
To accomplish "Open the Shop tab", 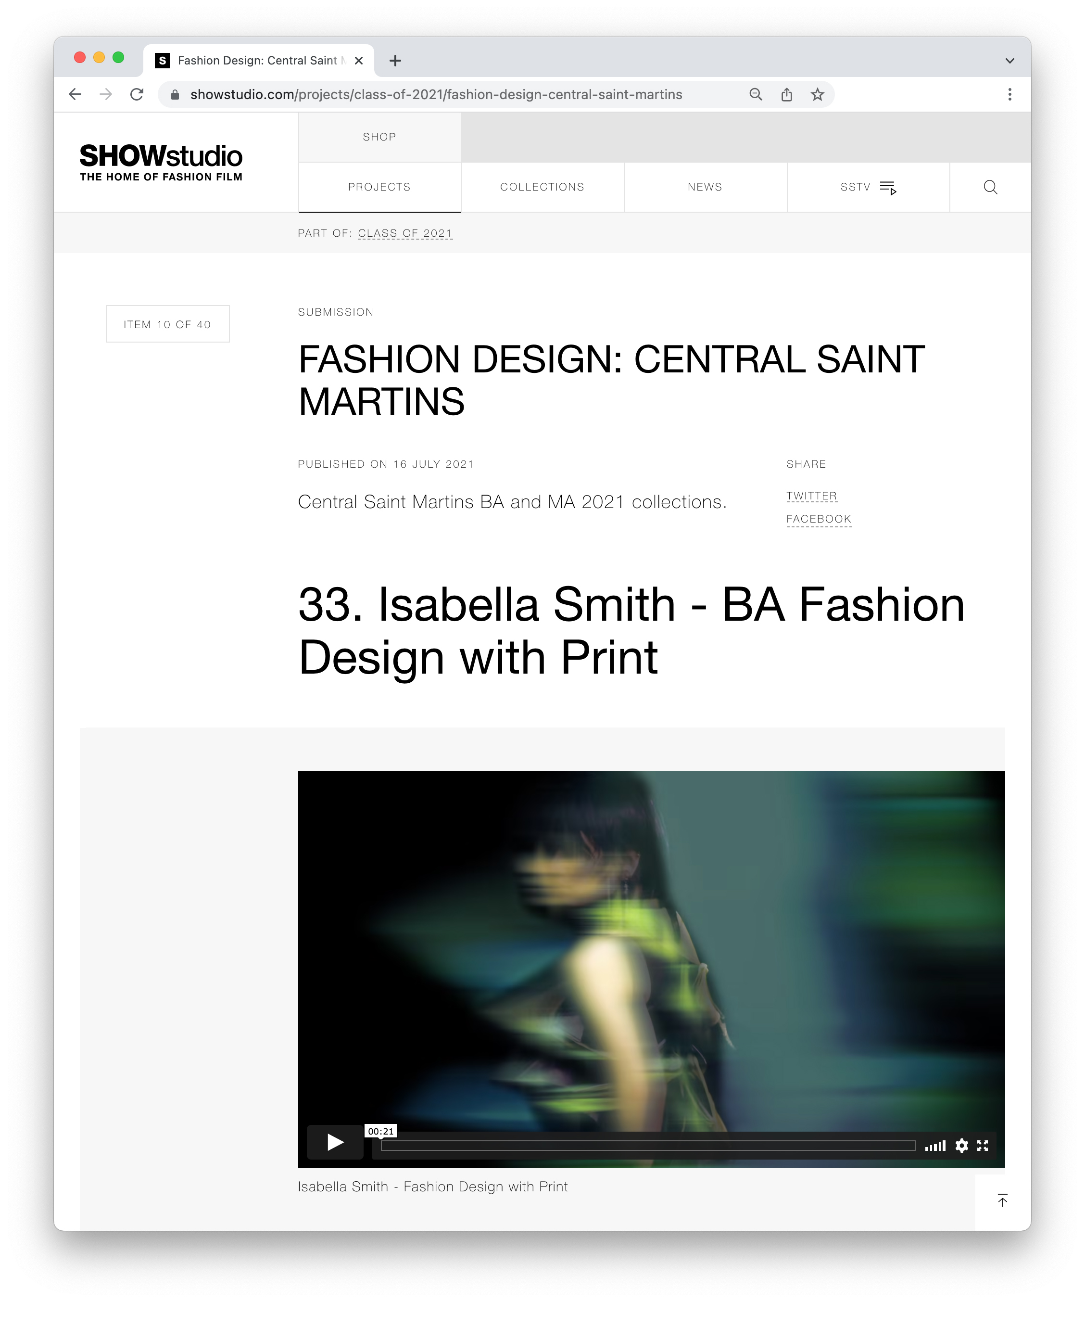I will (x=379, y=137).
